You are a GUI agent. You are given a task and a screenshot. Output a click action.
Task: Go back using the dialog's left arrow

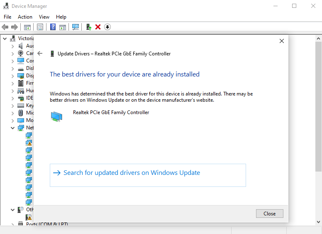(x=40, y=54)
